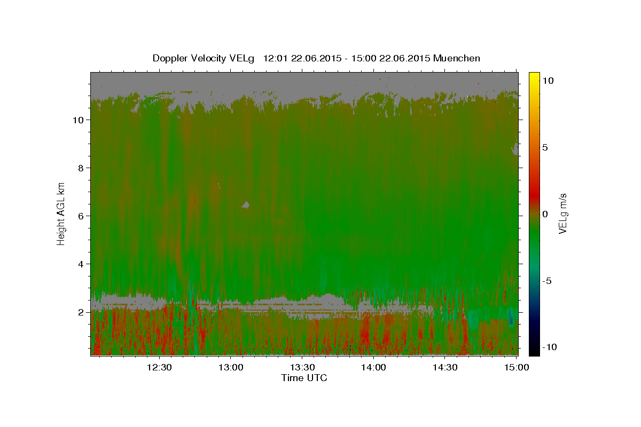
Task: Click the height axis label 2
Action: (80, 312)
